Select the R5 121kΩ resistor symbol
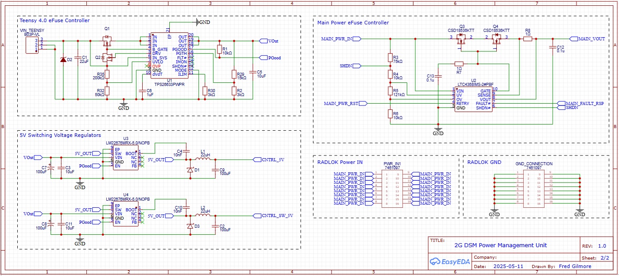The width and height of the screenshot is (619, 276). (x=390, y=91)
